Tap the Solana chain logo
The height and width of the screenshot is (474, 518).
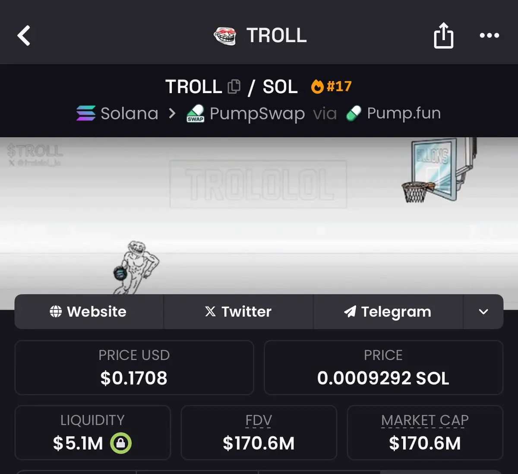pos(86,113)
